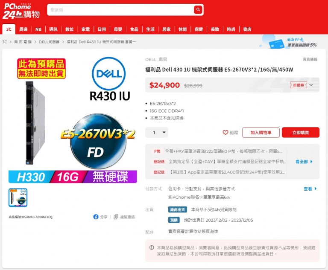Open the 休閒 category tab

[x=183, y=29]
